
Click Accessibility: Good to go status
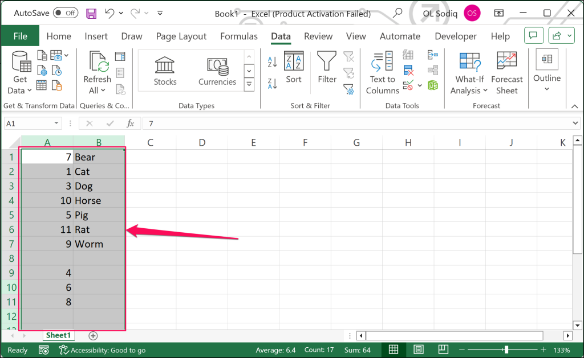click(x=103, y=350)
